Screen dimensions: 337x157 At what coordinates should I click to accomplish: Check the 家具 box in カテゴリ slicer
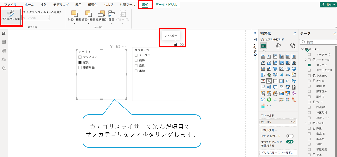pyautogui.click(x=80, y=62)
